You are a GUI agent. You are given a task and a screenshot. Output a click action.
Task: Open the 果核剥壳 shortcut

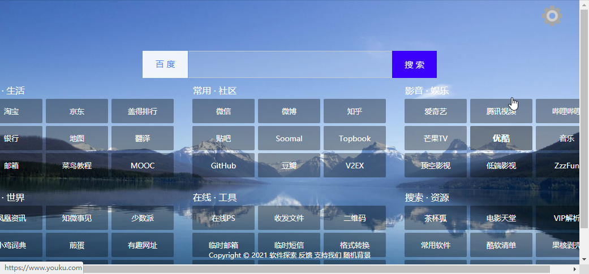558,245
